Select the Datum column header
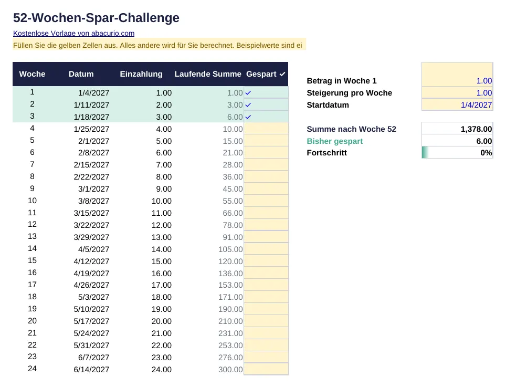Image resolution: width=506 pixels, height=388 pixels. click(x=81, y=74)
